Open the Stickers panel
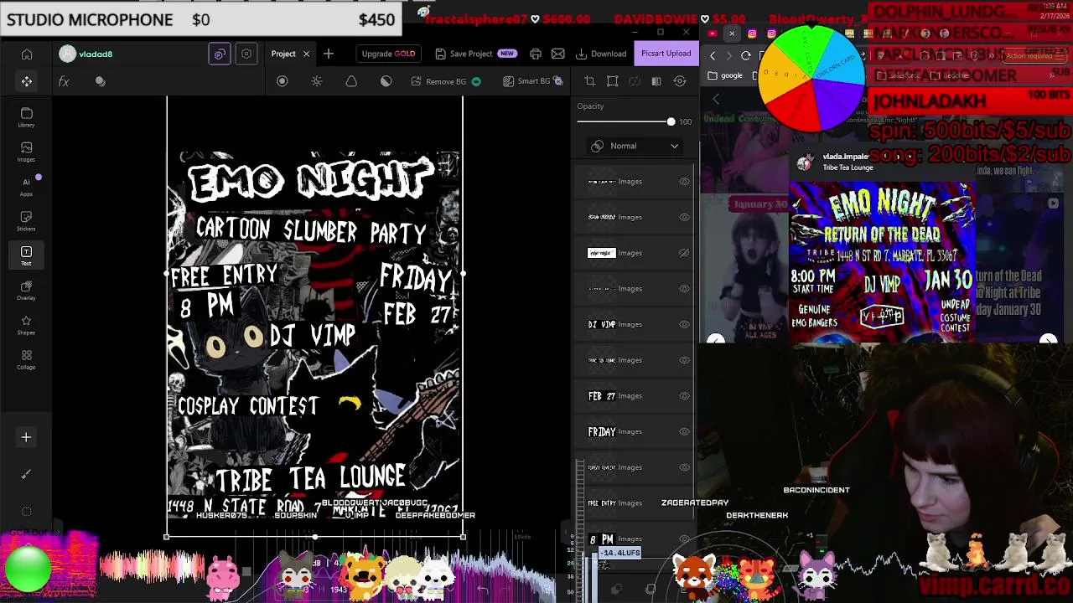The width and height of the screenshot is (1073, 603). pos(26,221)
